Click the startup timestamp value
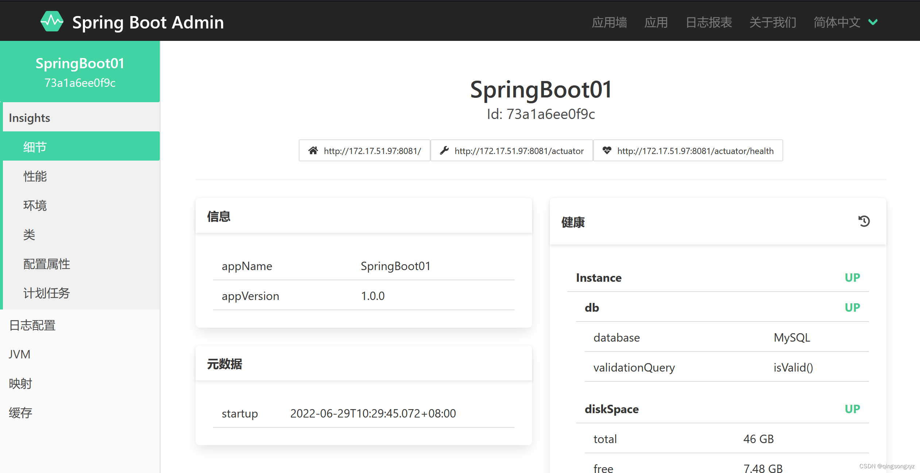Screen dimensions: 920x473 (373, 413)
